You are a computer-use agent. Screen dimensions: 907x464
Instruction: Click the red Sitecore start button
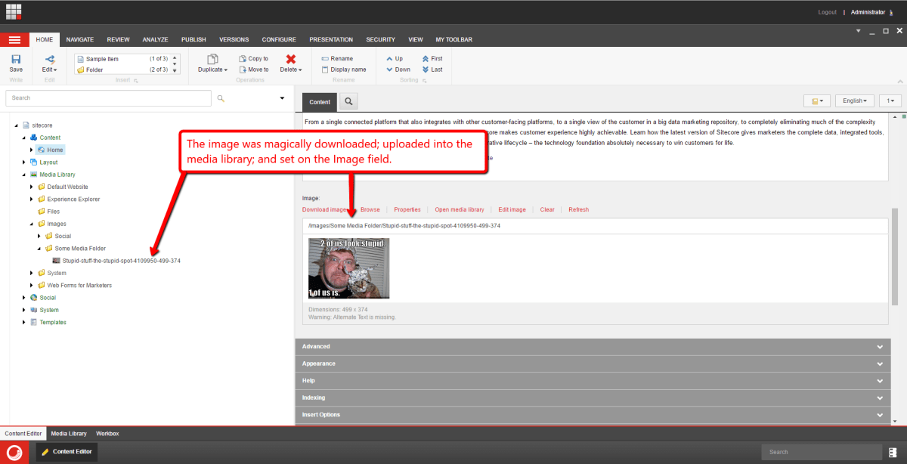tap(14, 452)
